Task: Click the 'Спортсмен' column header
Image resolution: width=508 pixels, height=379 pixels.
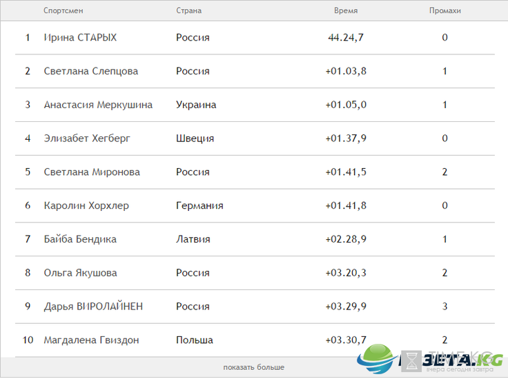Action: pos(63,10)
